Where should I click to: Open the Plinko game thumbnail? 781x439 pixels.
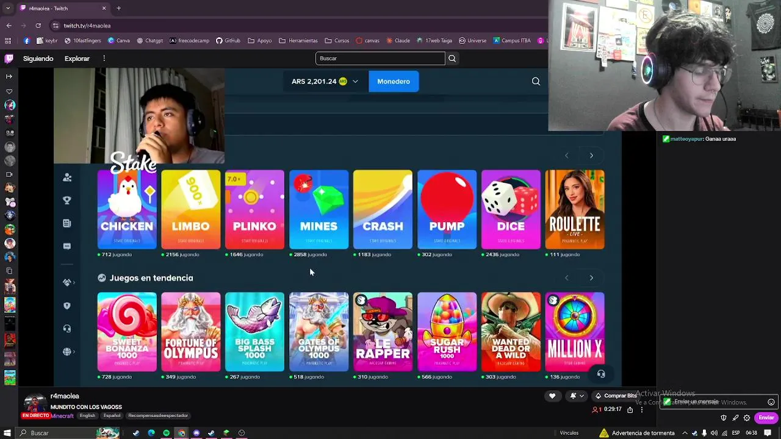pos(254,210)
